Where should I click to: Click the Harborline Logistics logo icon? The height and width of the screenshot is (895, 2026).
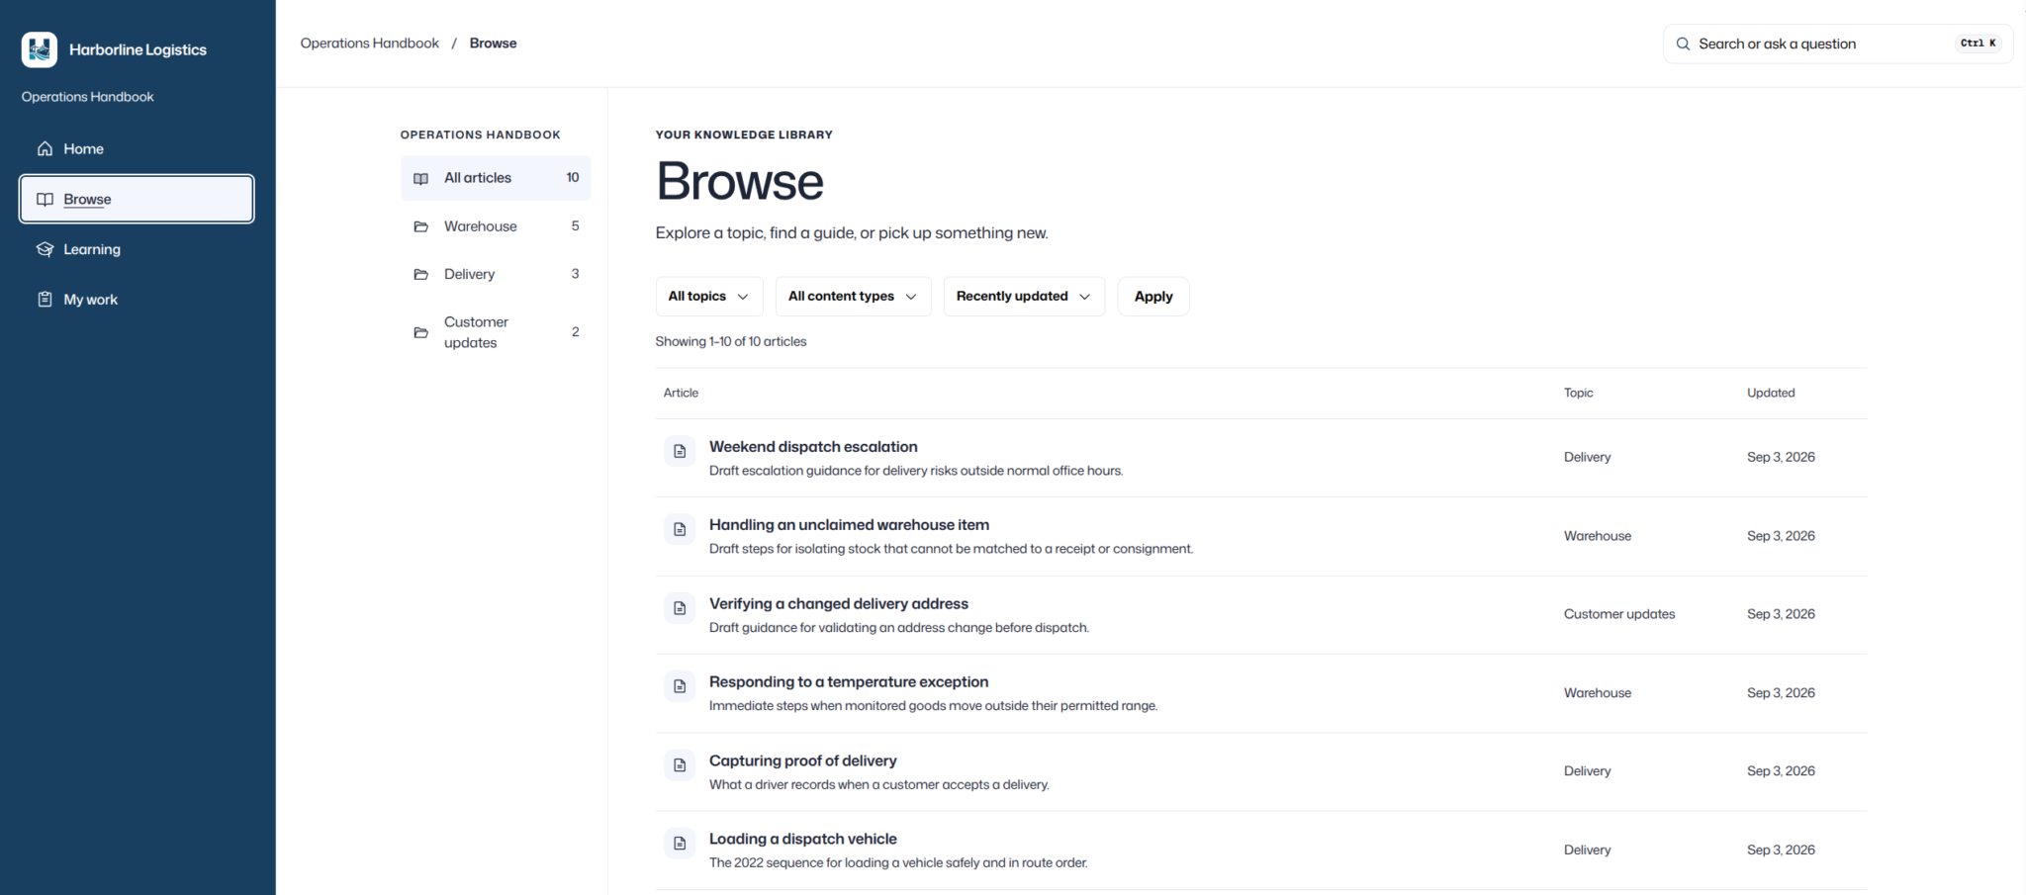click(x=40, y=49)
